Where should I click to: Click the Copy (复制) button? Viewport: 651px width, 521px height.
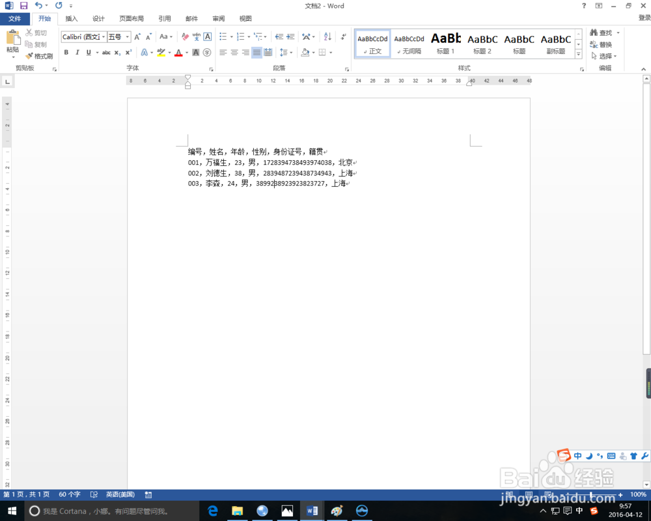coord(36,44)
